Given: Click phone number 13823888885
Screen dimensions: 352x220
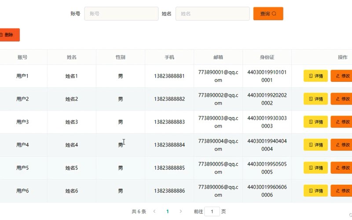Looking at the screenshot, I should coord(169,168).
